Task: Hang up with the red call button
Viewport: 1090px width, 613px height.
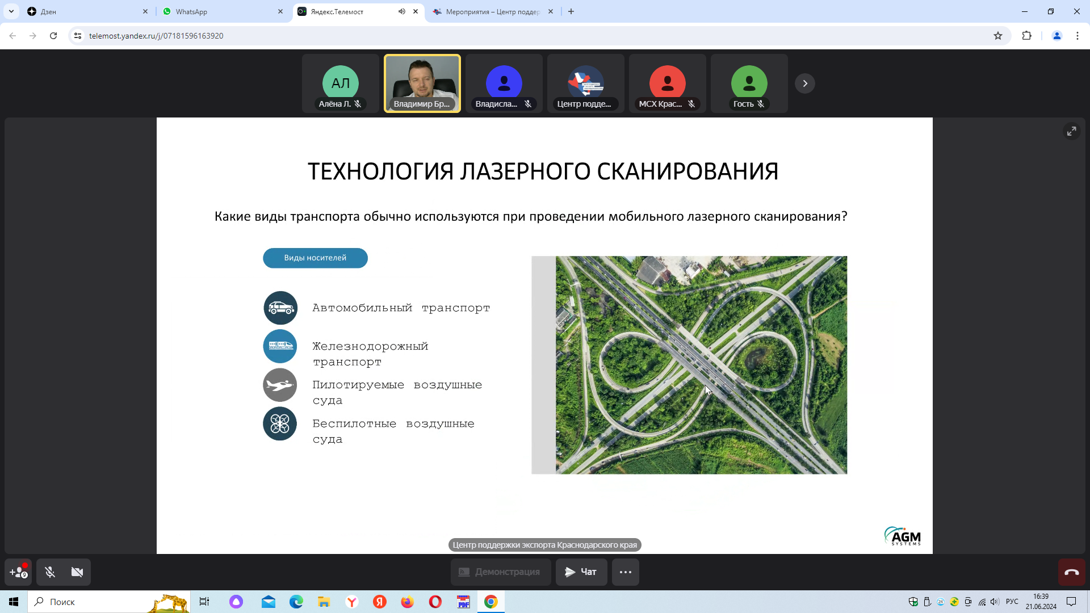Action: 1071,572
